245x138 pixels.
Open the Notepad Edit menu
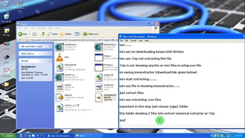click(126, 41)
